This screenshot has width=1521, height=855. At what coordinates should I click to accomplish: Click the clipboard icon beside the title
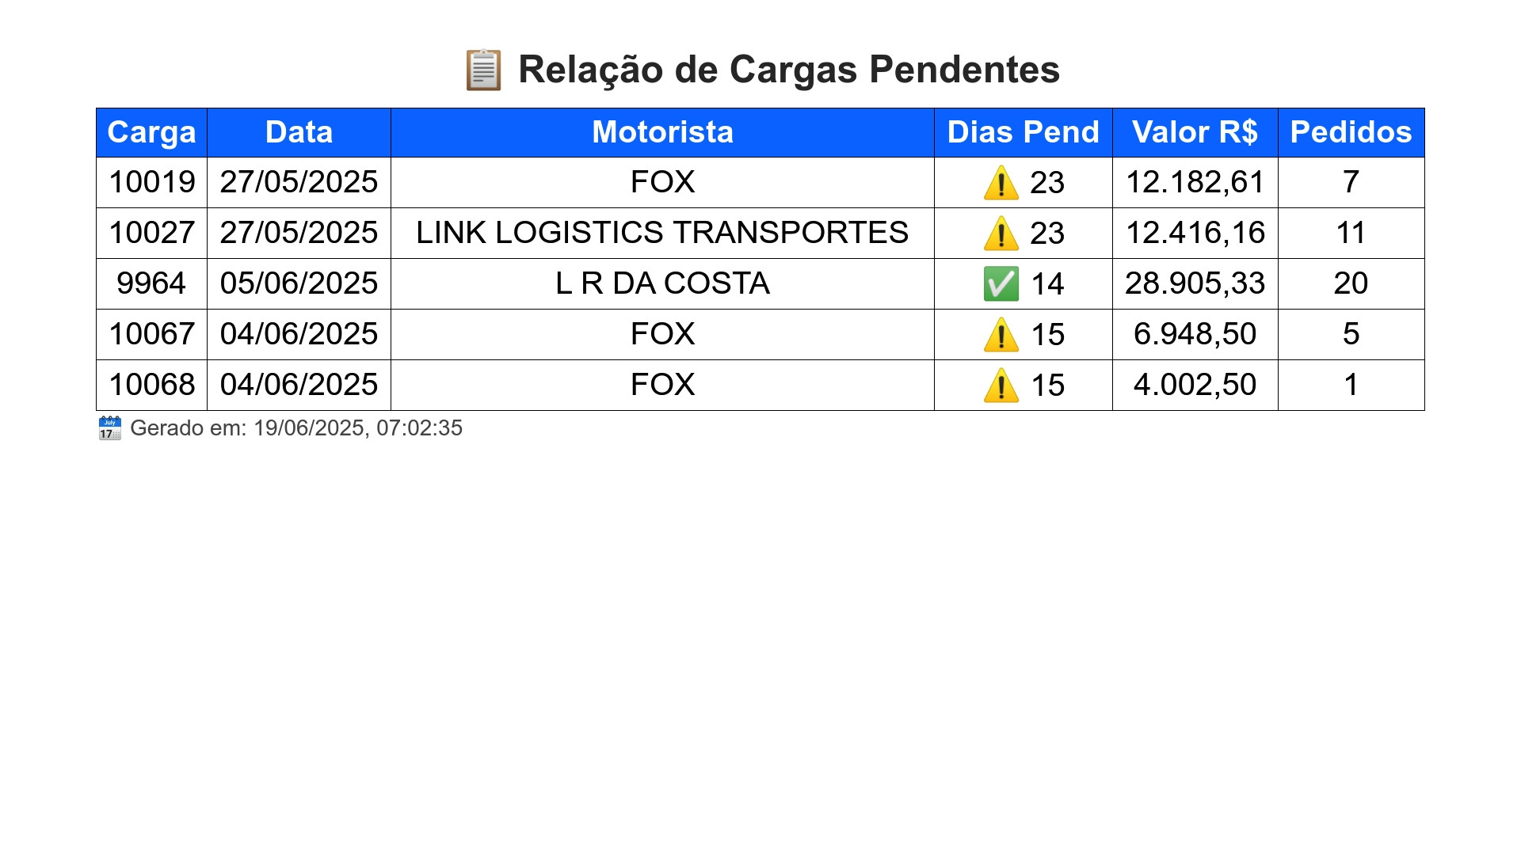pyautogui.click(x=483, y=70)
